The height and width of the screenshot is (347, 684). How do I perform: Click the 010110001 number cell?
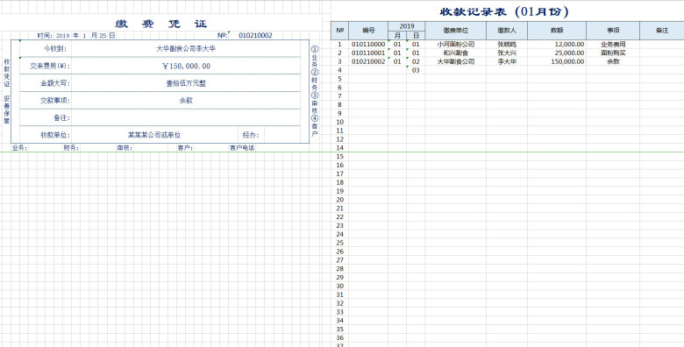point(368,53)
